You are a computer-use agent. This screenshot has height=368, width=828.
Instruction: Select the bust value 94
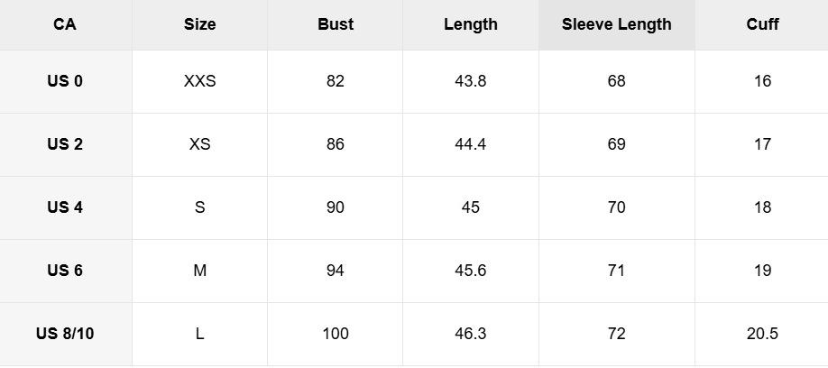click(x=336, y=271)
